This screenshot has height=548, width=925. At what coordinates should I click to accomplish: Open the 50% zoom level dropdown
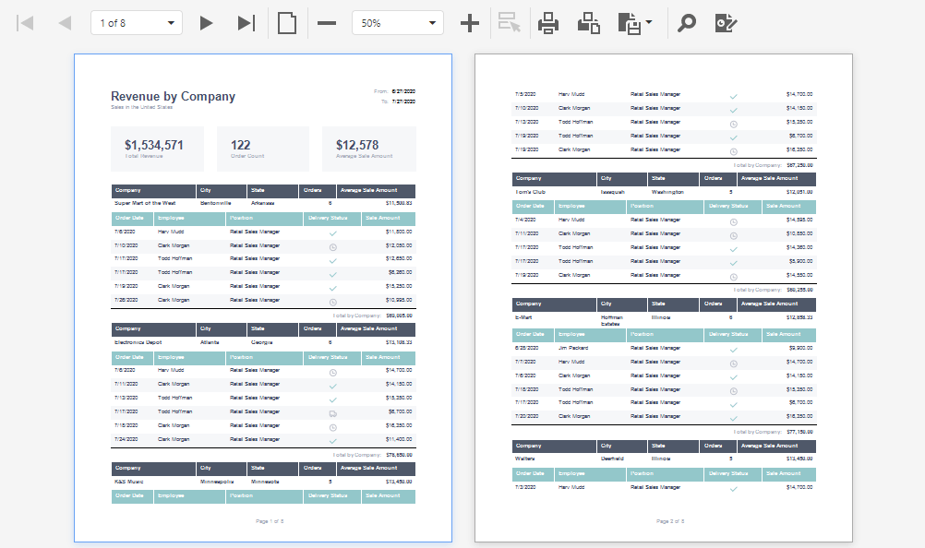click(430, 22)
